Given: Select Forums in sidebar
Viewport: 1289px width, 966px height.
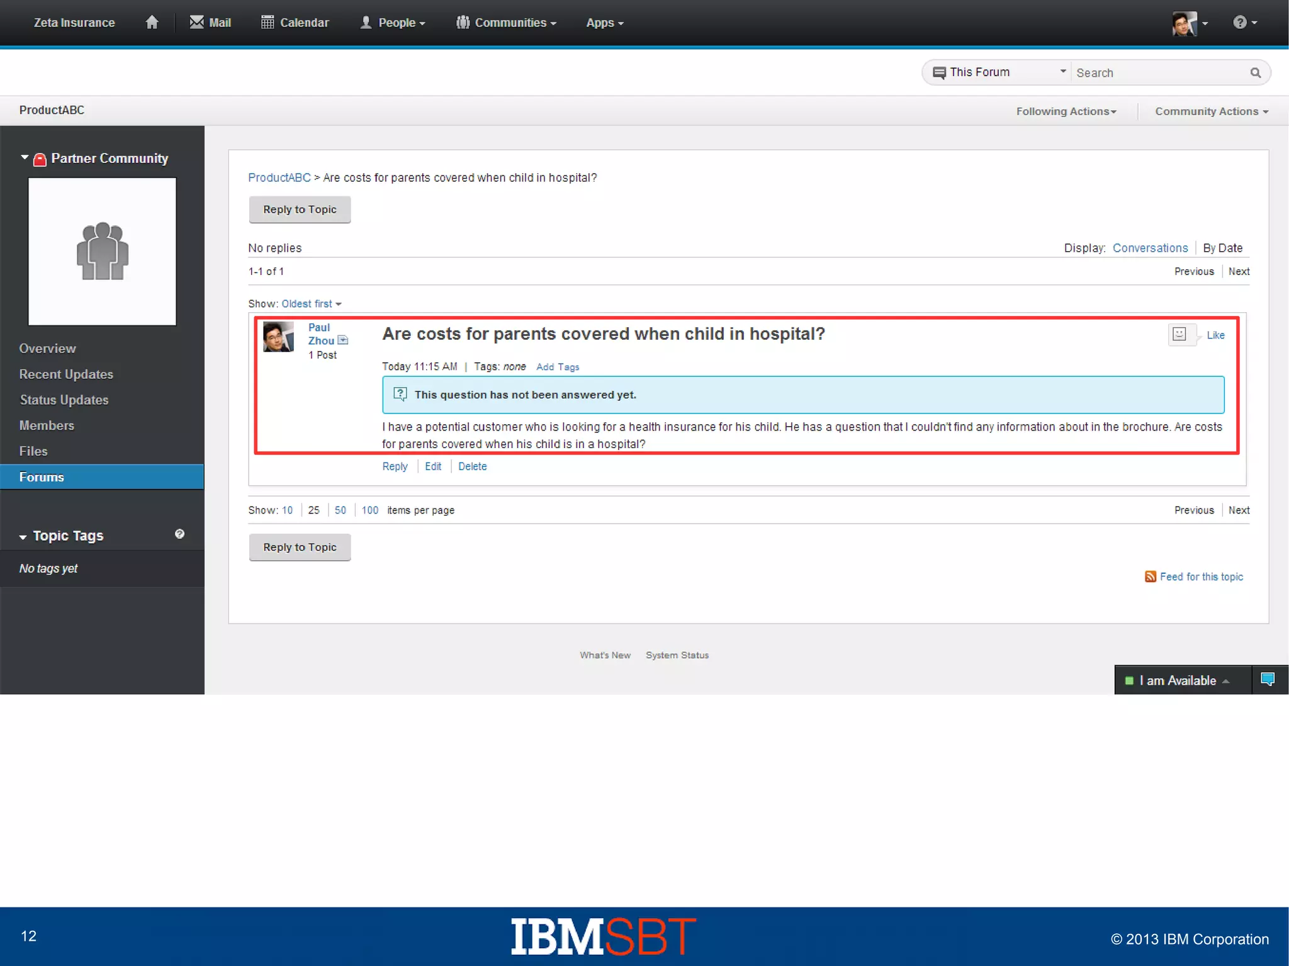Looking at the screenshot, I should click(x=102, y=477).
